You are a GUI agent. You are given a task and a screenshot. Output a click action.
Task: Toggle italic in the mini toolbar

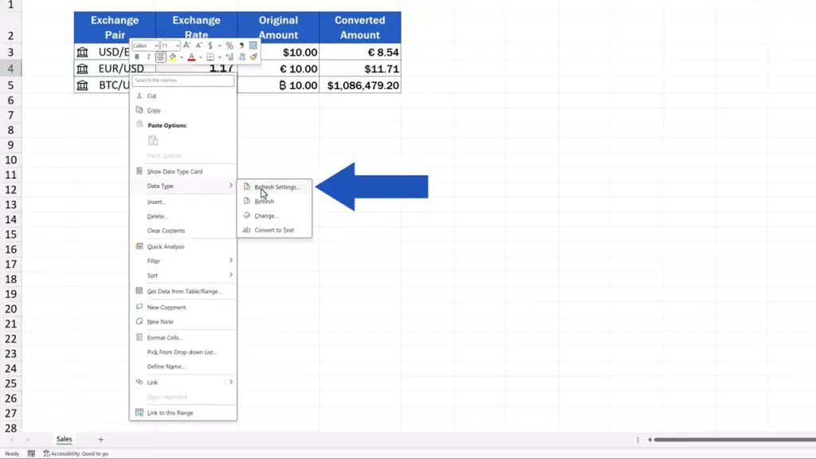tap(148, 57)
